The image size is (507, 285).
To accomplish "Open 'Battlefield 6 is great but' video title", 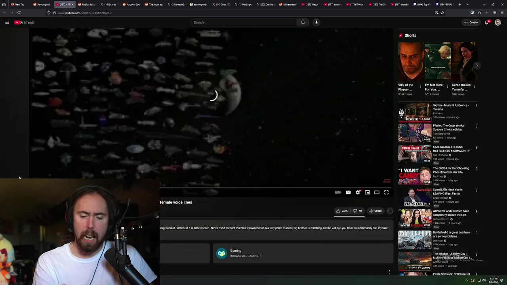I will point(451,234).
